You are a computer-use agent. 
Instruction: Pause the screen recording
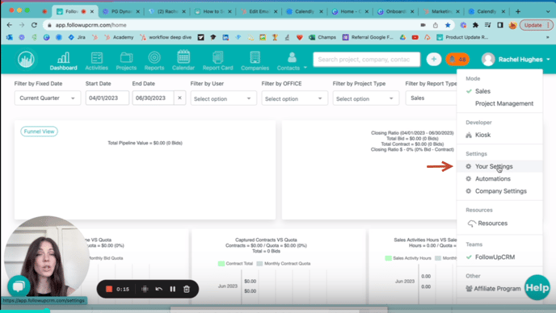tap(173, 289)
